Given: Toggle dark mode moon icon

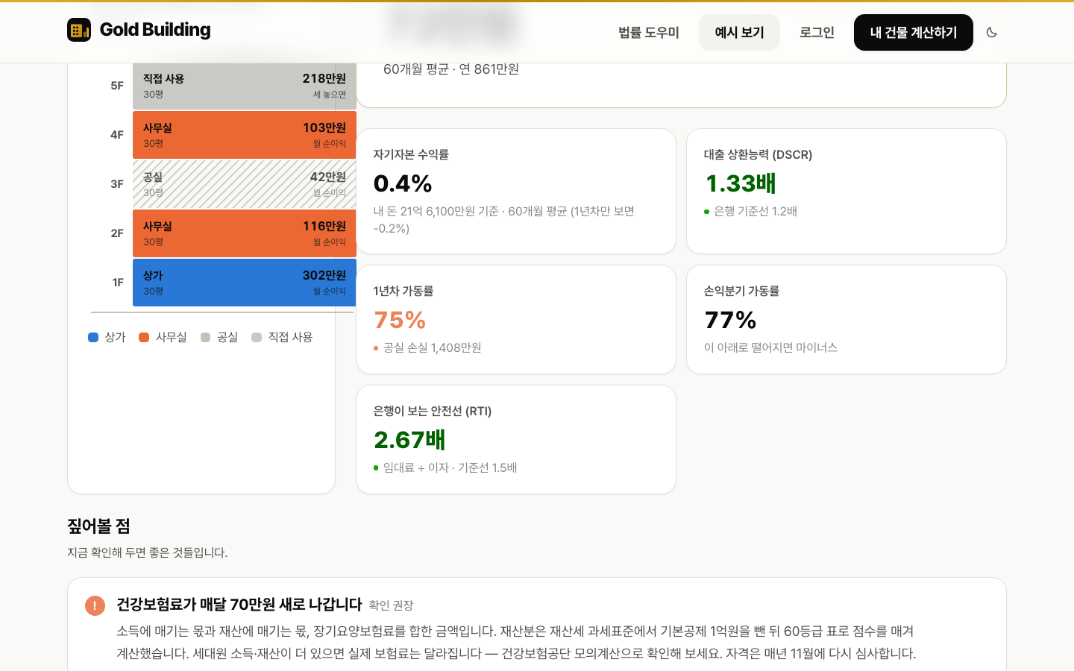Looking at the screenshot, I should 991,32.
